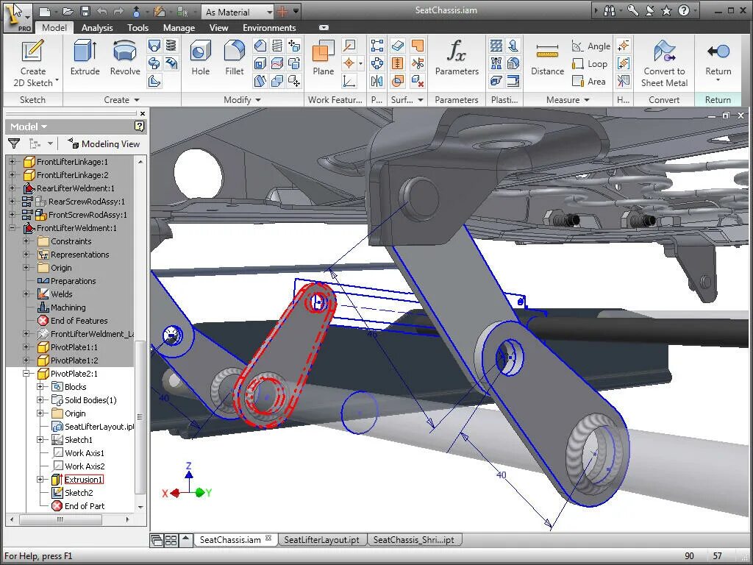Click the Area measure tool
Image resolution: width=753 pixels, height=565 pixels.
click(589, 81)
